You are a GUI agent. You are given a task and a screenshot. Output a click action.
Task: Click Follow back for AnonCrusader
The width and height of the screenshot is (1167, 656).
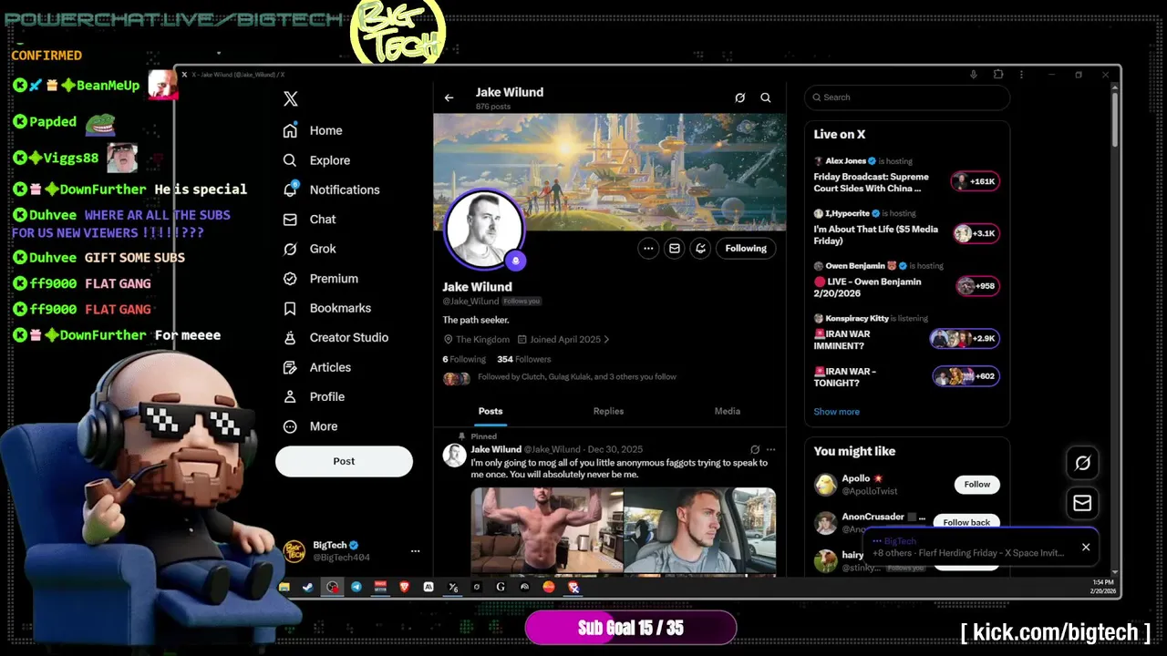coord(966,522)
